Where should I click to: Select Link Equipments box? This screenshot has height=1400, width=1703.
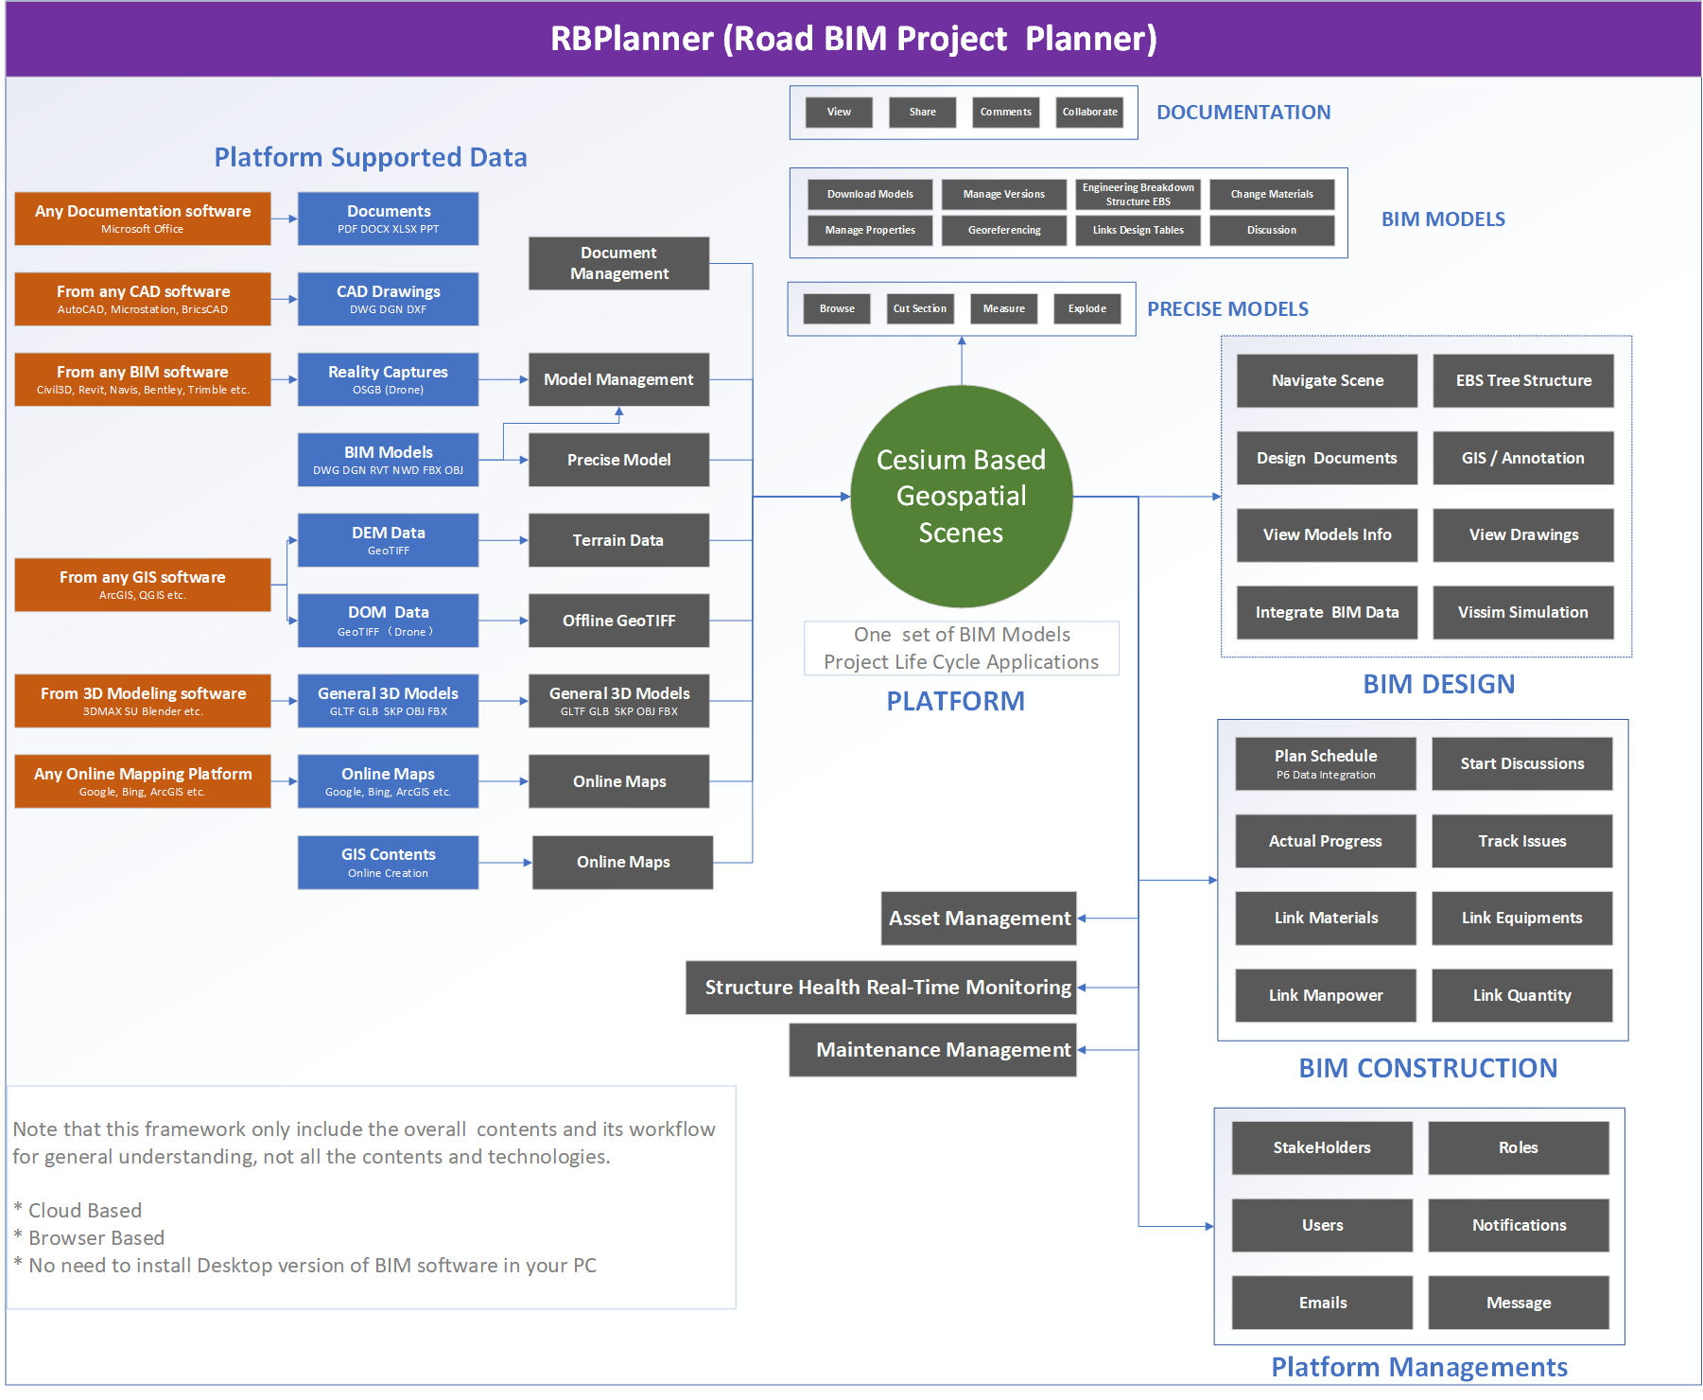click(1522, 918)
